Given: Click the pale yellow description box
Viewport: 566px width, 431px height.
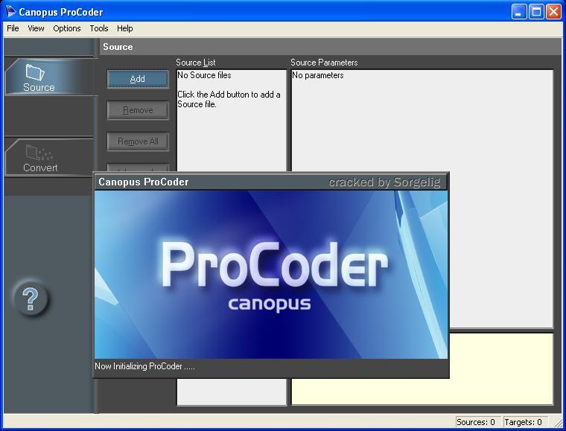Looking at the screenshot, I should [501, 369].
